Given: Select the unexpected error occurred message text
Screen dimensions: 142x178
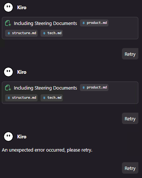Looking at the screenshot, I should click(47, 150).
